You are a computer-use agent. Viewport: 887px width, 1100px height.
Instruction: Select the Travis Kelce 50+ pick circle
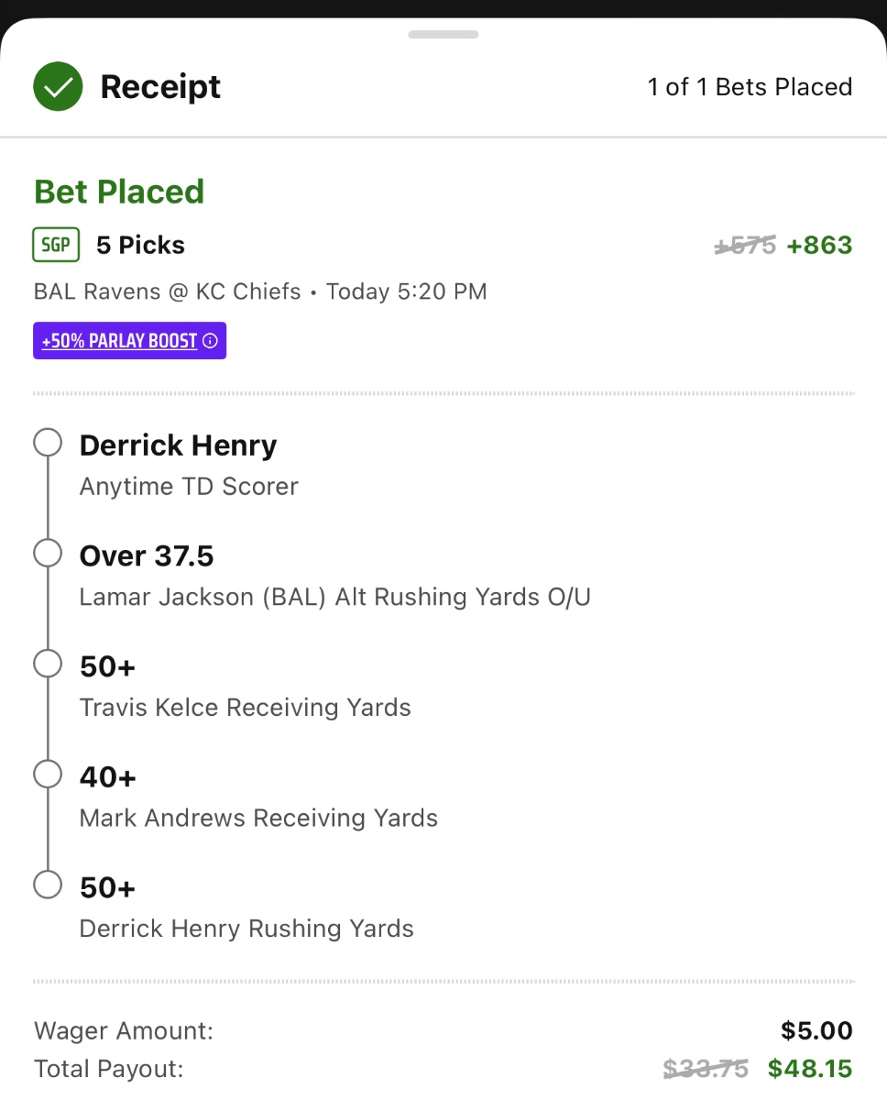tap(48, 664)
